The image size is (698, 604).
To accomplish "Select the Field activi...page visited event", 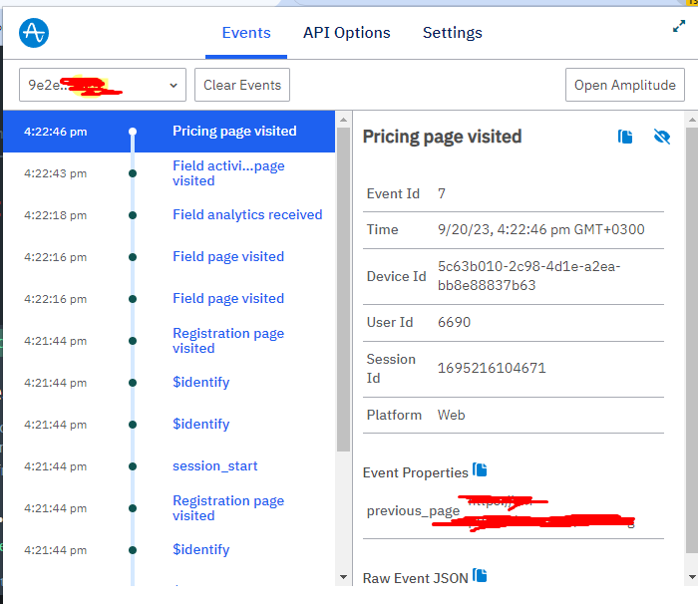I will click(x=169, y=173).
